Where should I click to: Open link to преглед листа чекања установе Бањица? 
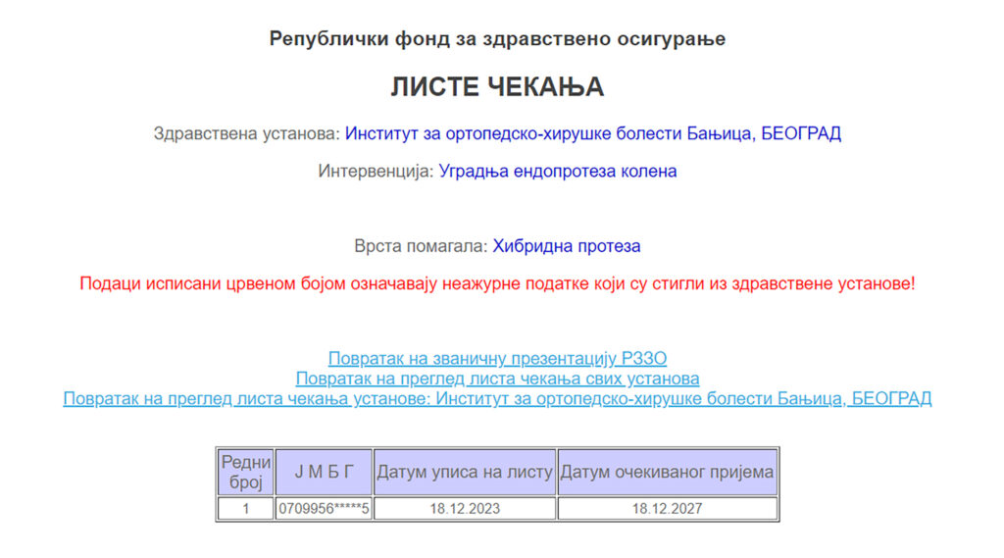497,398
